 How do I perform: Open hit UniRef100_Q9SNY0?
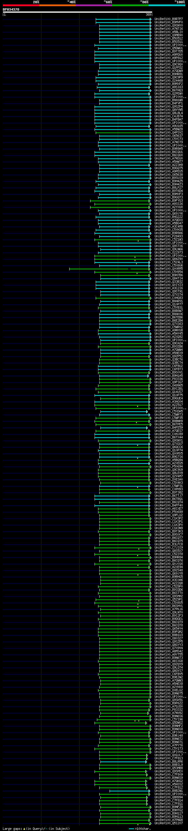[169, 25]
